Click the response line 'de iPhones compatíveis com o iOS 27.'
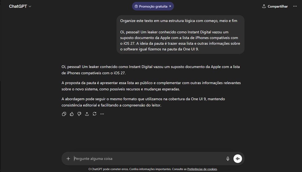The width and height of the screenshot is (302, 172). click(x=94, y=73)
